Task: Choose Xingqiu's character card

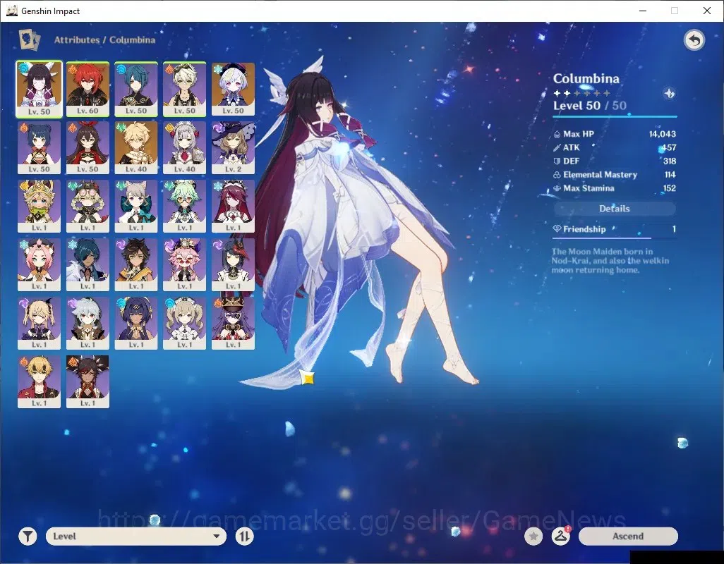Action: point(136,89)
